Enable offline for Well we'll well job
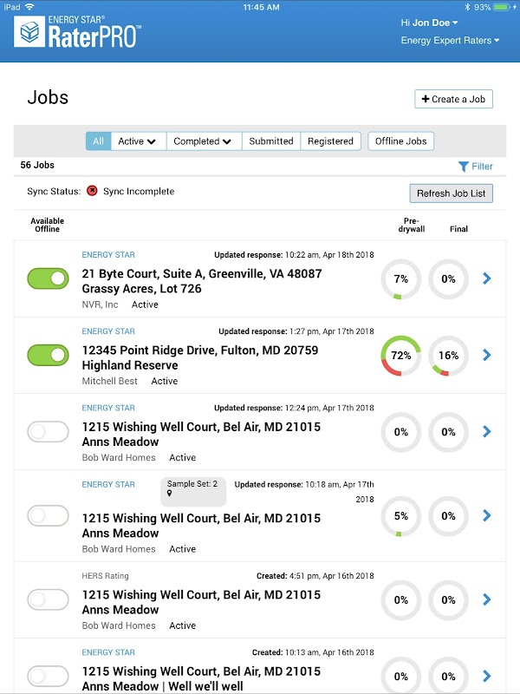Viewport: 520px width, 694px height. [x=49, y=677]
